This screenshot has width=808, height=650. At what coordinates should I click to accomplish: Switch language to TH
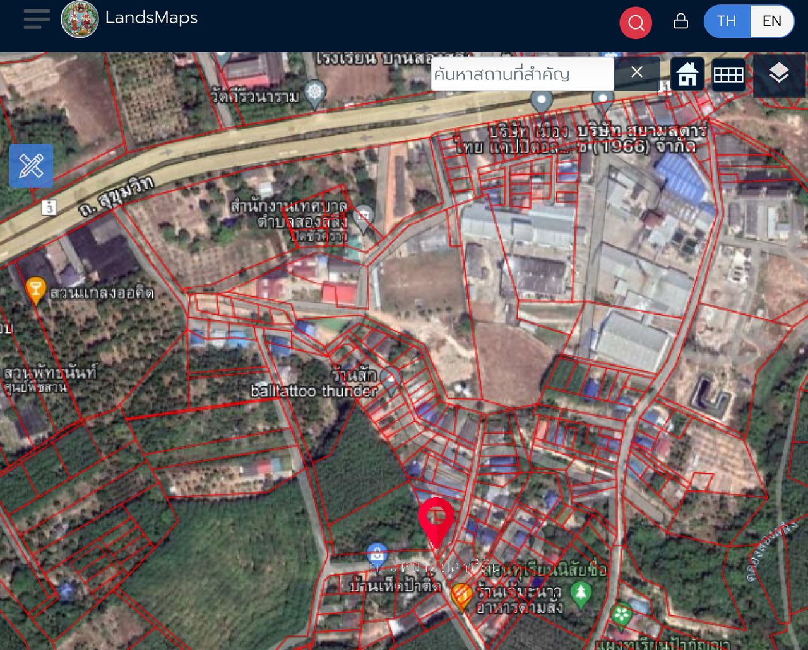(727, 21)
